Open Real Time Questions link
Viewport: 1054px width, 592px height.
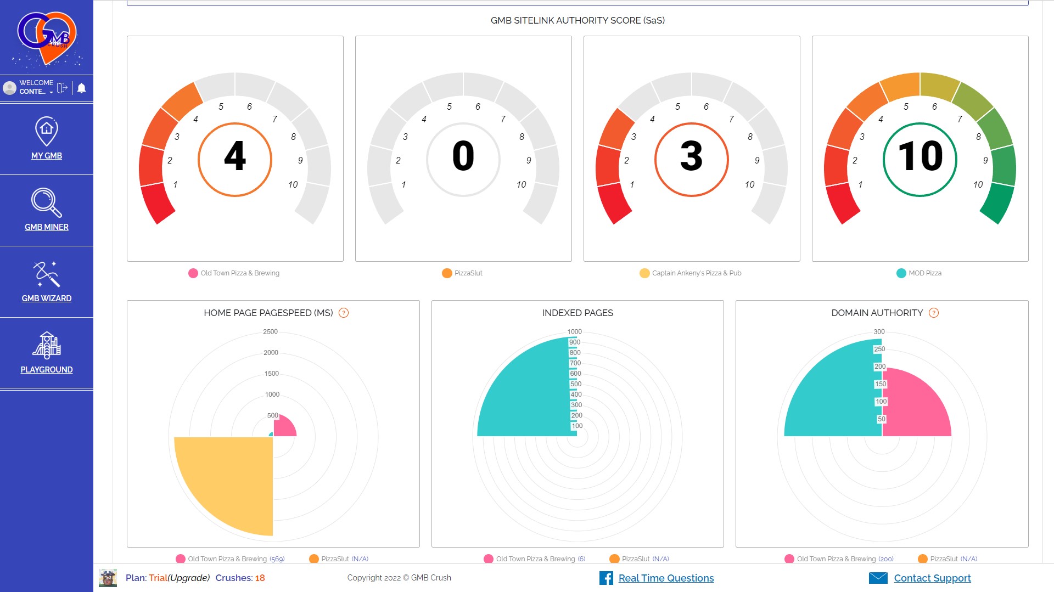[666, 578]
